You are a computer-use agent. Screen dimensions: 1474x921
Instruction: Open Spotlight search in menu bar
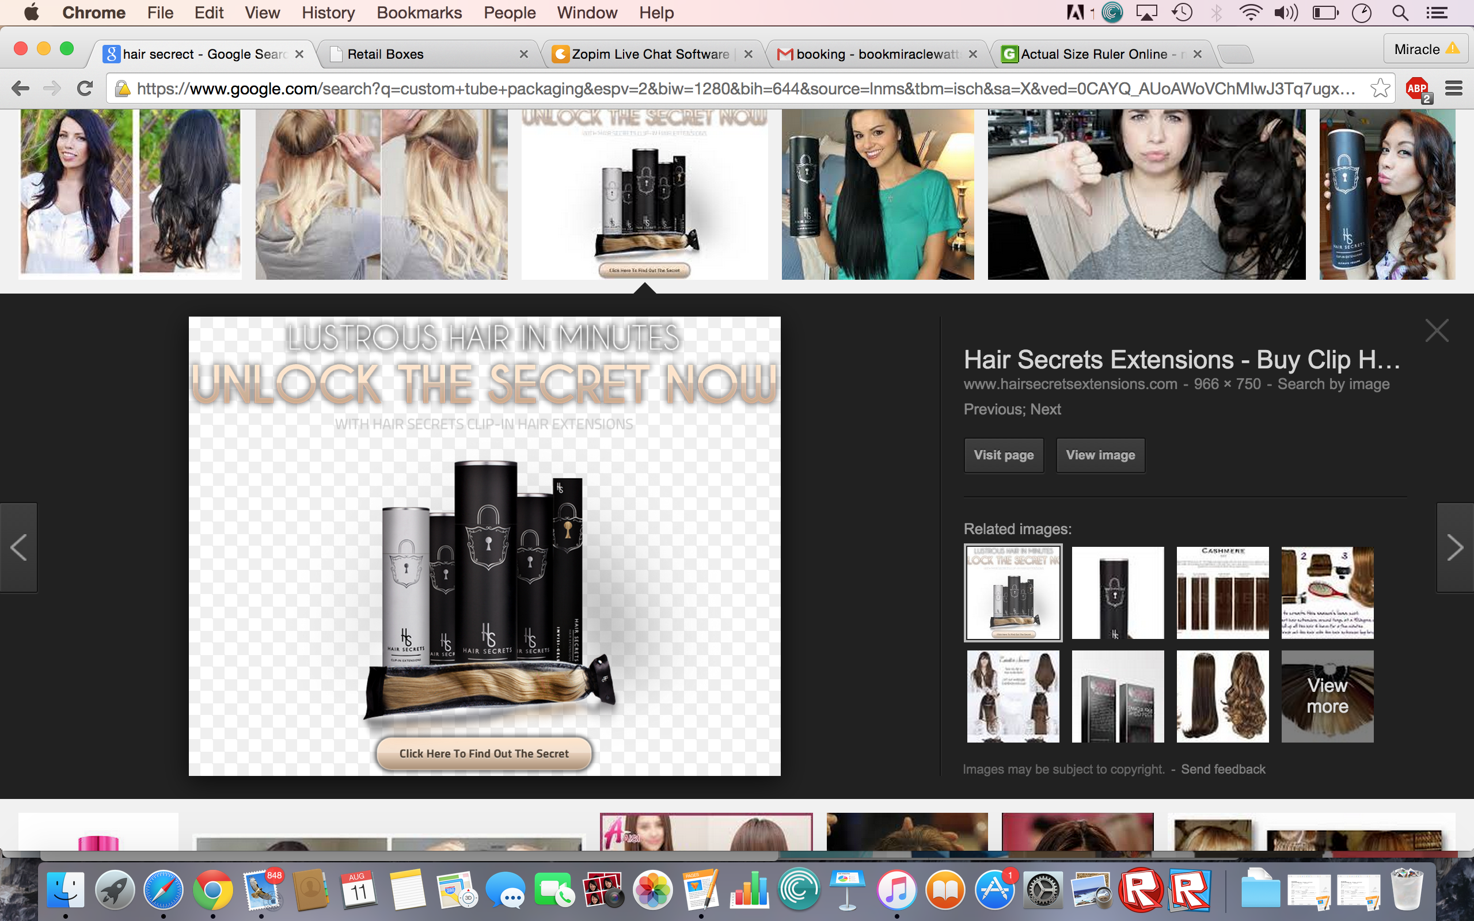click(x=1400, y=13)
